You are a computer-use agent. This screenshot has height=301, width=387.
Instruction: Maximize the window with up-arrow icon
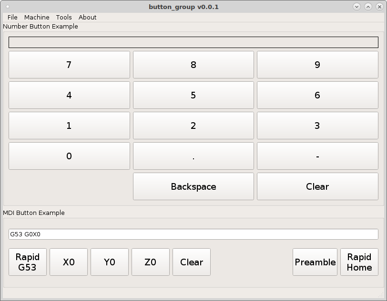point(368,7)
